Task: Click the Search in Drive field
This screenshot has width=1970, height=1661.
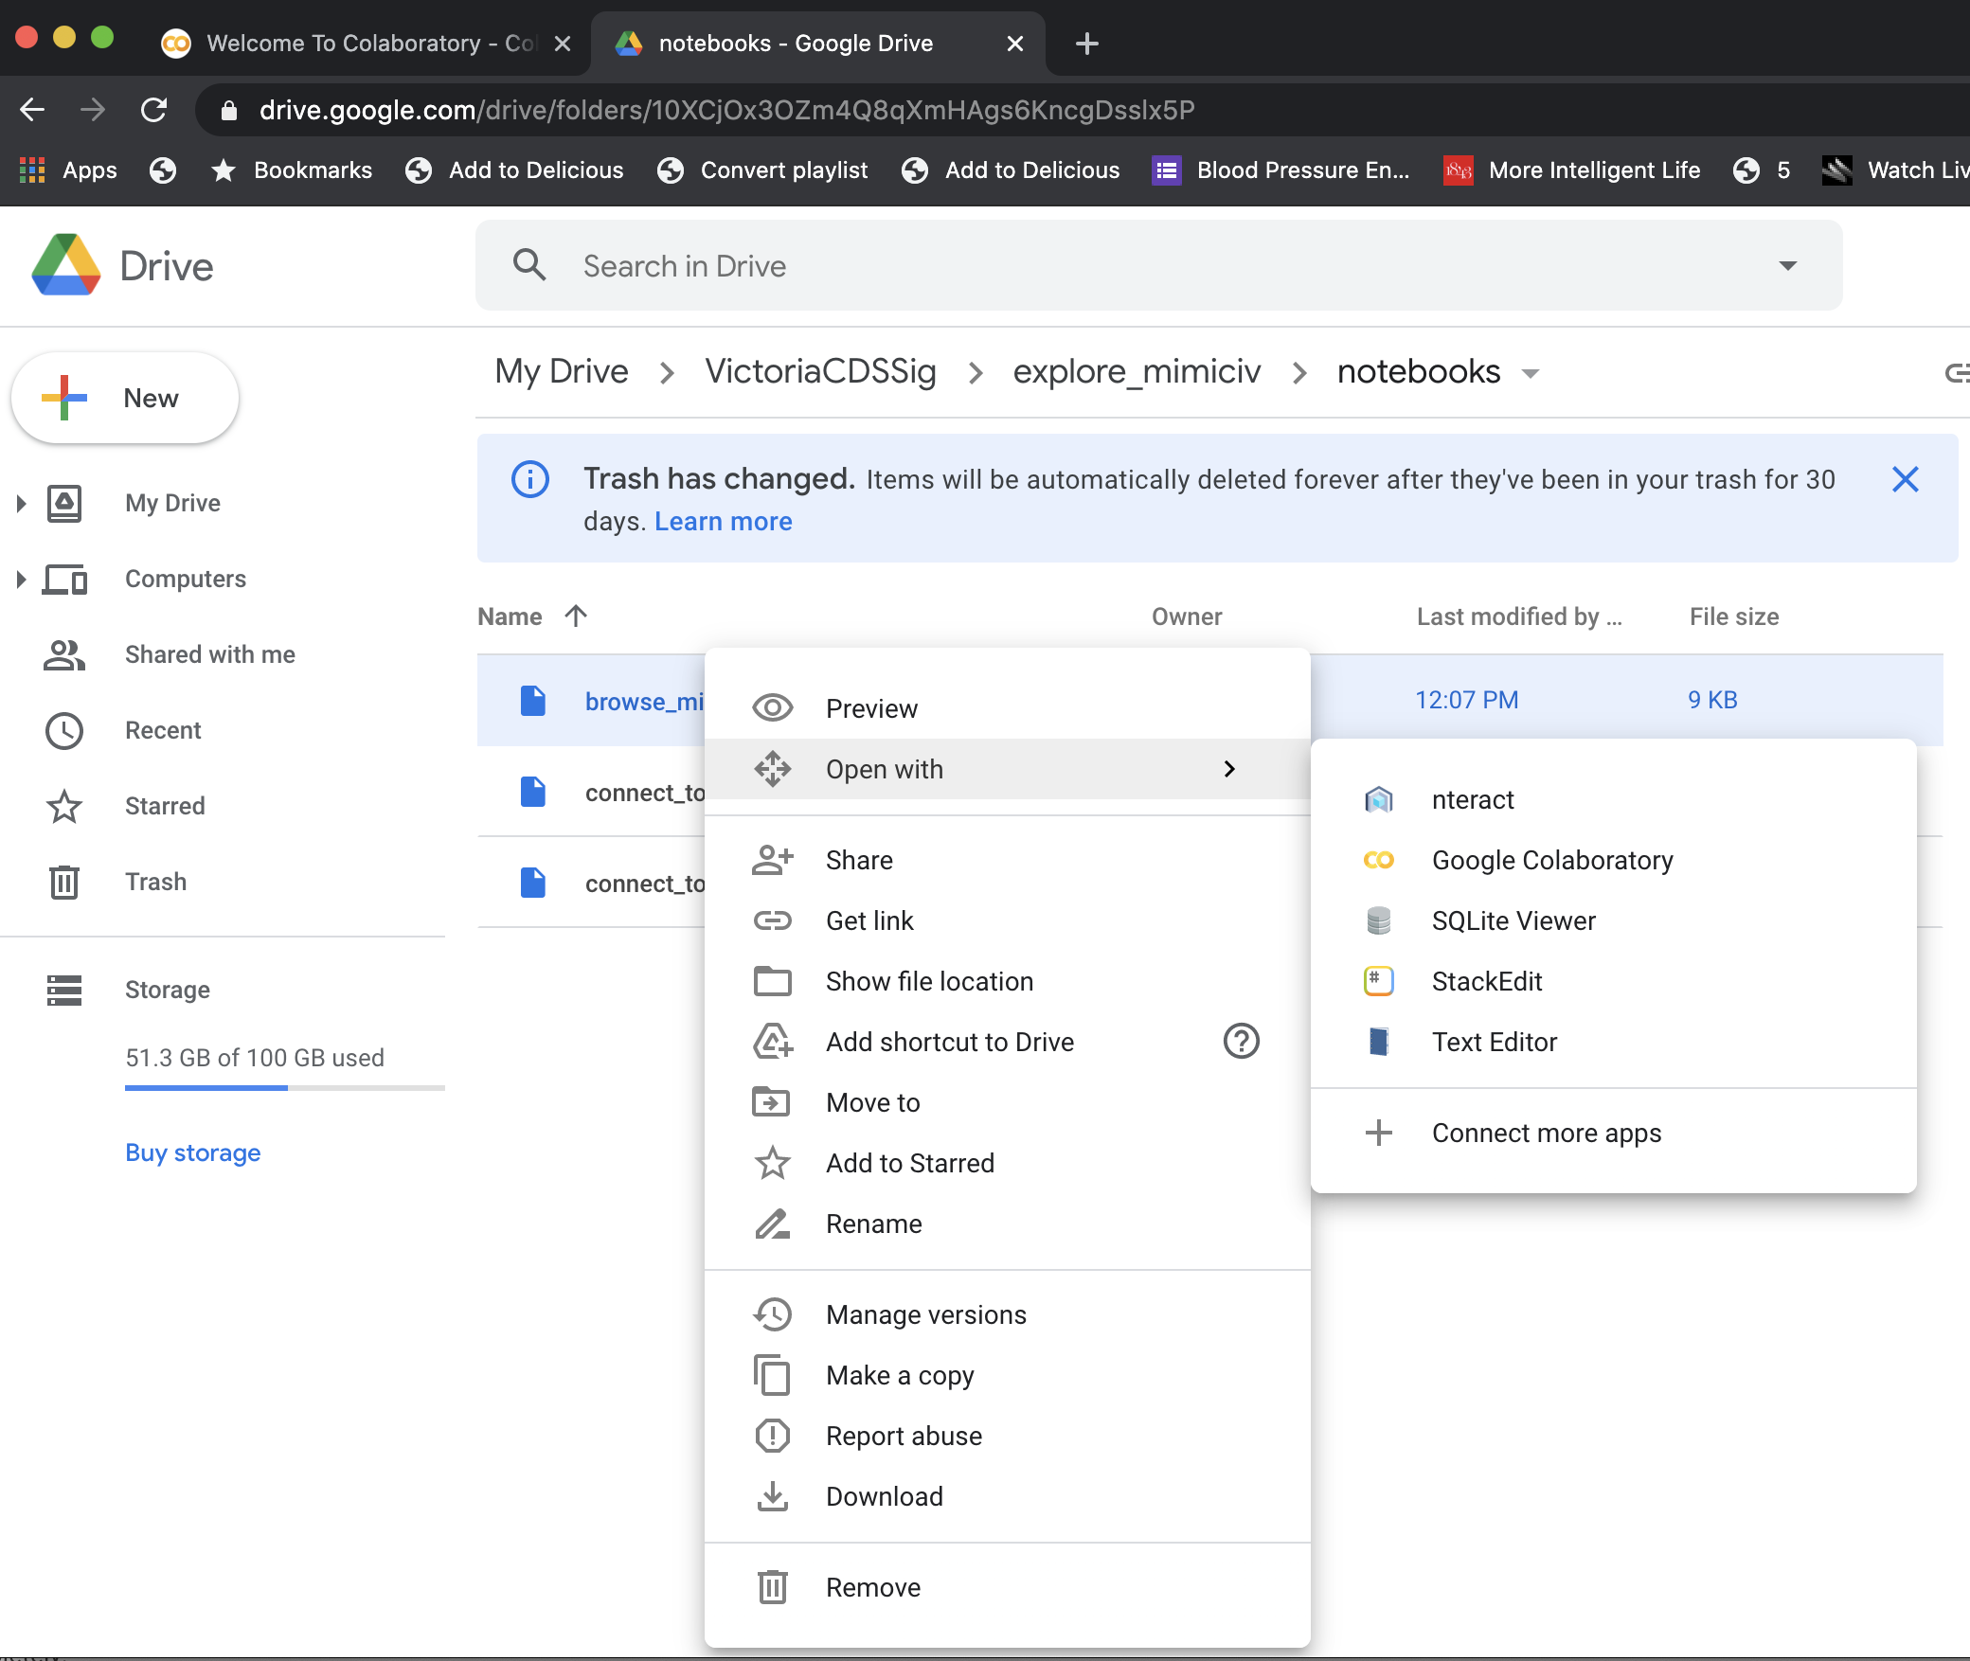Action: 1137,266
